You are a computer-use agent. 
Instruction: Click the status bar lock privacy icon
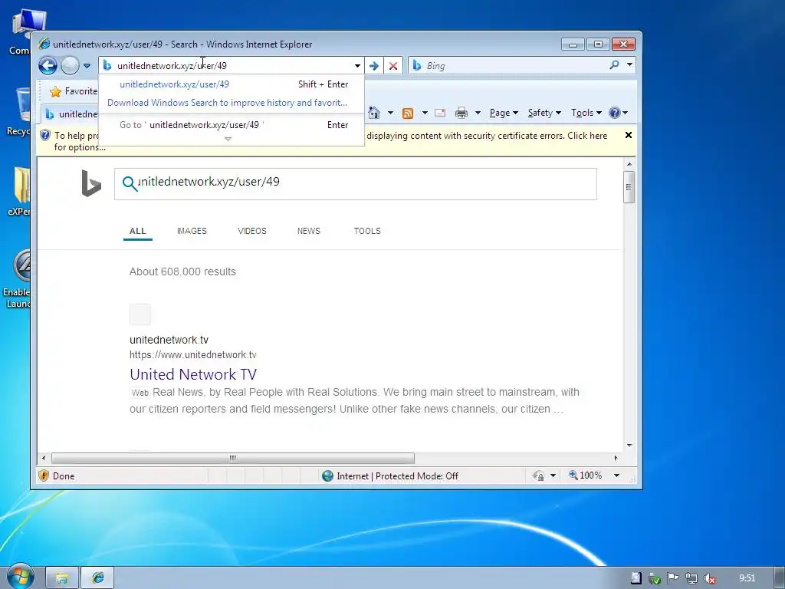click(x=538, y=475)
